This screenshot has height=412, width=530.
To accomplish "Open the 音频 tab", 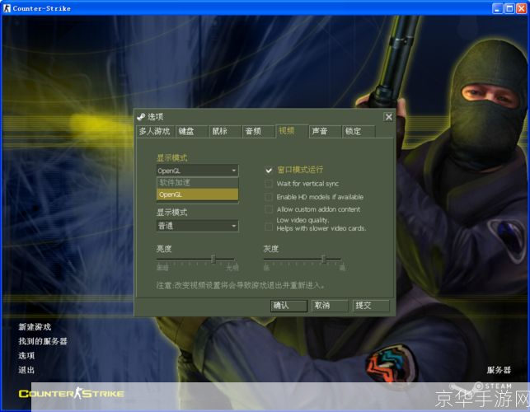I will click(258, 131).
